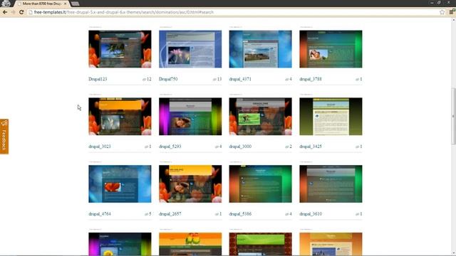This screenshot has width=456, height=256.
Task: Open the drupal_5293 template link
Action: click(x=170, y=146)
